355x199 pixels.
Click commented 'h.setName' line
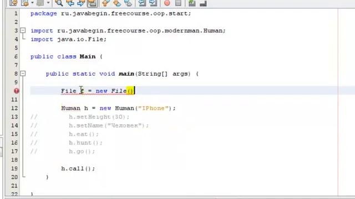tap(109, 125)
